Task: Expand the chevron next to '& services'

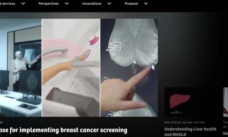Action: 23,4
